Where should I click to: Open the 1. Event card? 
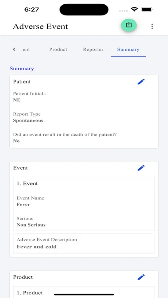(84, 204)
